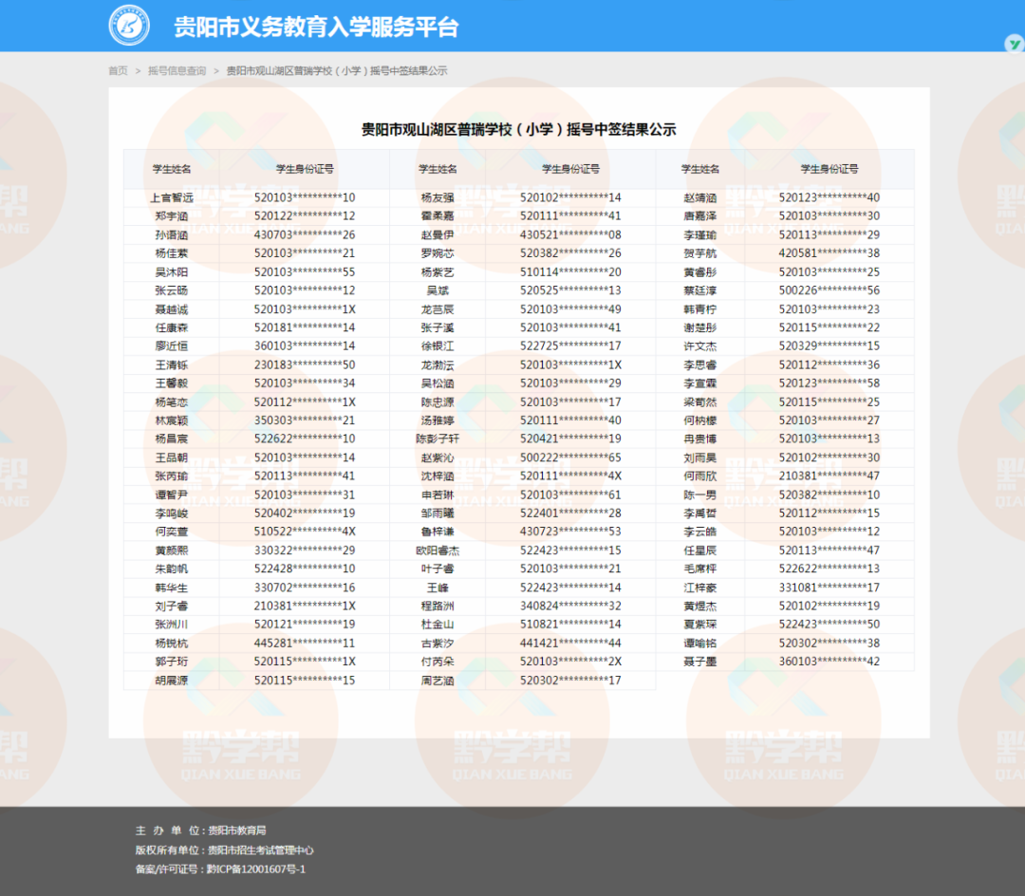Select student name 张子溪

tap(438, 327)
